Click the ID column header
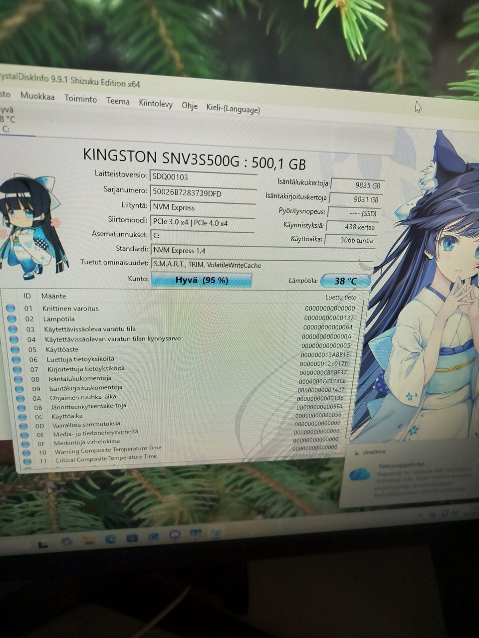 [x=27, y=296]
